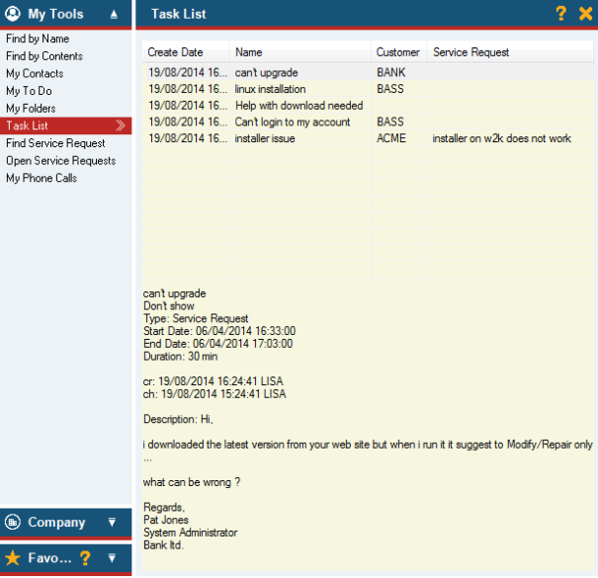Sort by Customer column header
Screen dimensions: 598x578
[x=399, y=52]
